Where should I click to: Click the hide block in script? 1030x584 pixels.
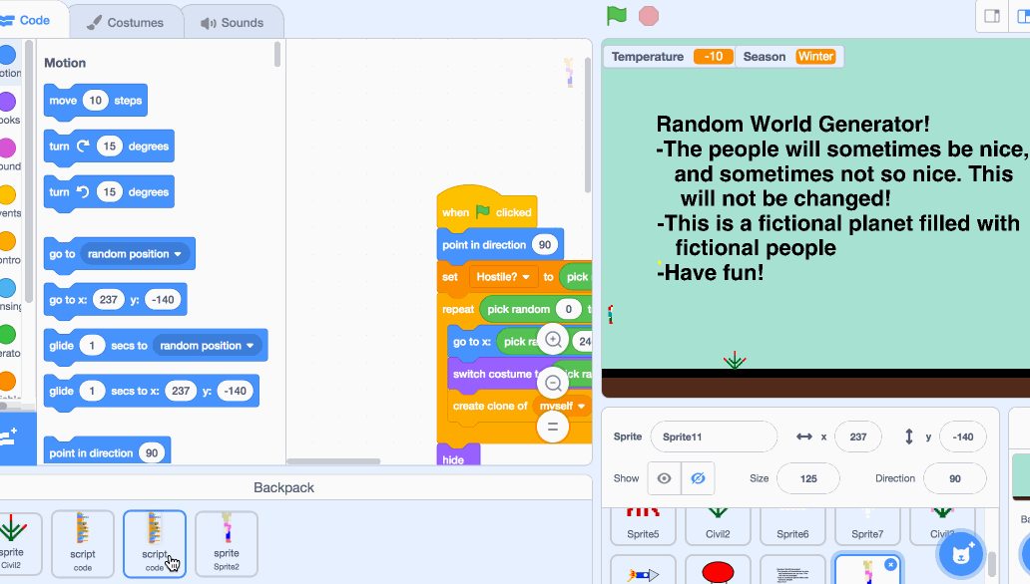coord(458,455)
